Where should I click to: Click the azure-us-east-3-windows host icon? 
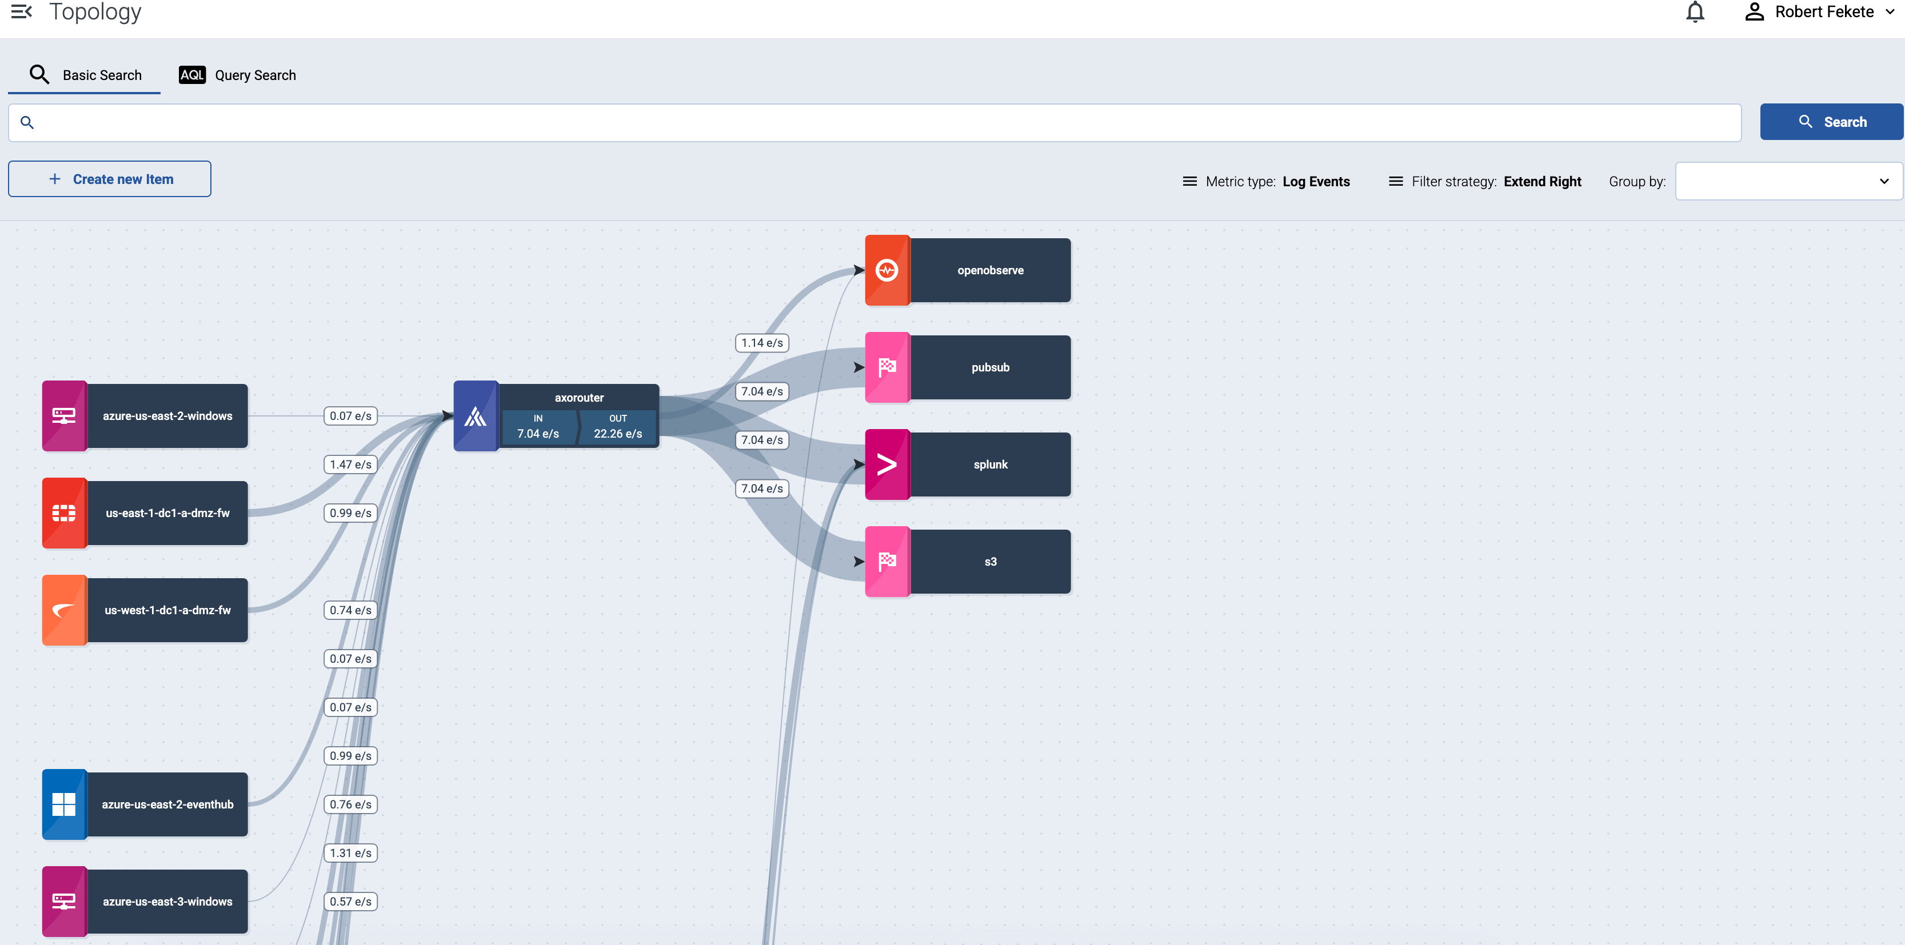click(x=65, y=902)
